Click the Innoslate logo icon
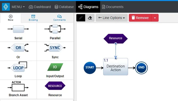 pyautogui.click(x=6, y=7)
